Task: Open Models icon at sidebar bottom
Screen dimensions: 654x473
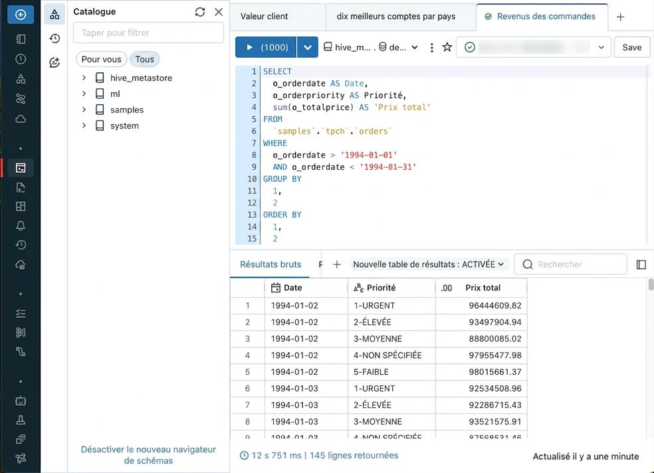Action: click(21, 458)
